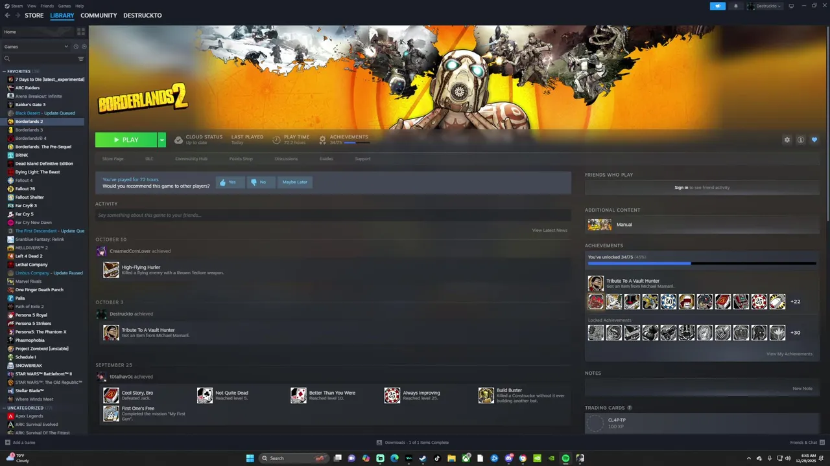Open advanced filter options in sidebar
This screenshot has height=466, width=830.
tap(81, 59)
